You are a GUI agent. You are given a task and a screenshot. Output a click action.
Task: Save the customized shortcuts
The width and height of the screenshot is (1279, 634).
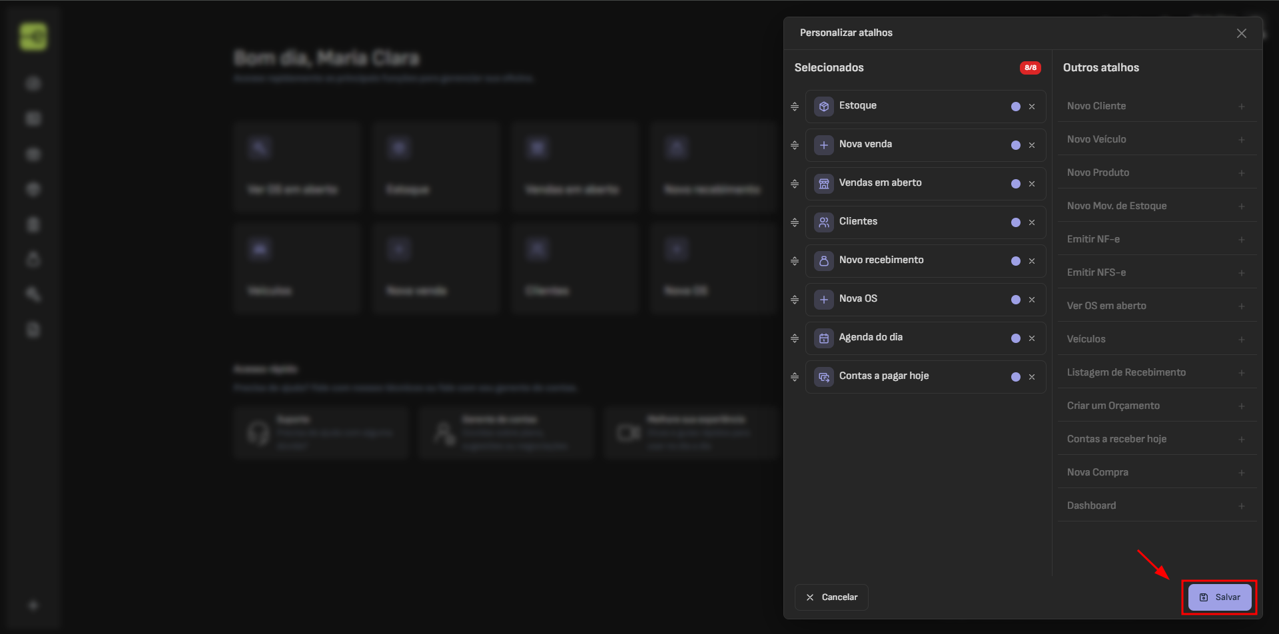[1220, 597]
